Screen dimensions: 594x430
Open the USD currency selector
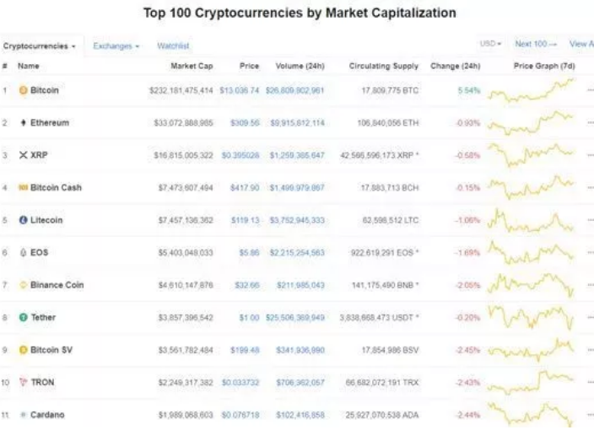click(x=490, y=44)
